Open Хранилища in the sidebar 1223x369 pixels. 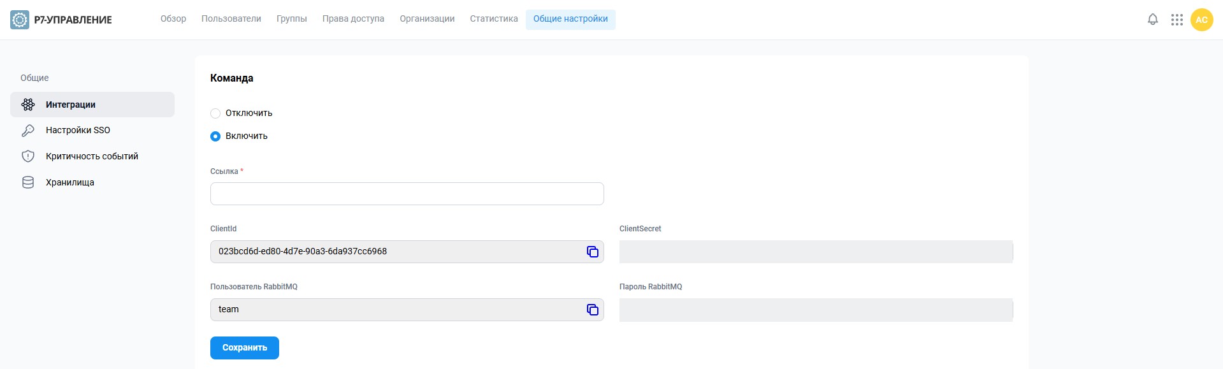[x=92, y=182]
